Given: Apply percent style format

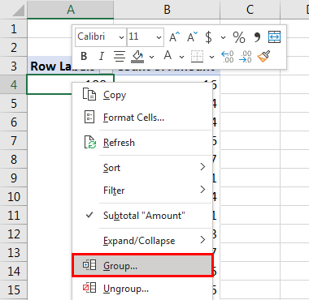Looking at the screenshot, I should coord(239,37).
